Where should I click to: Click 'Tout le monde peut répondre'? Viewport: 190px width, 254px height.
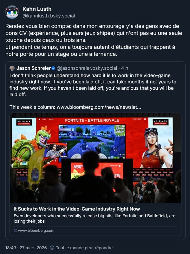(84, 248)
